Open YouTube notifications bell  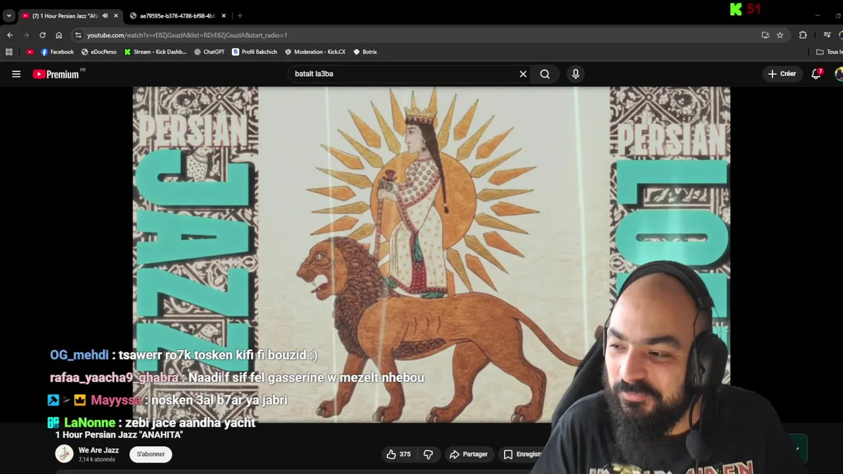(x=817, y=74)
